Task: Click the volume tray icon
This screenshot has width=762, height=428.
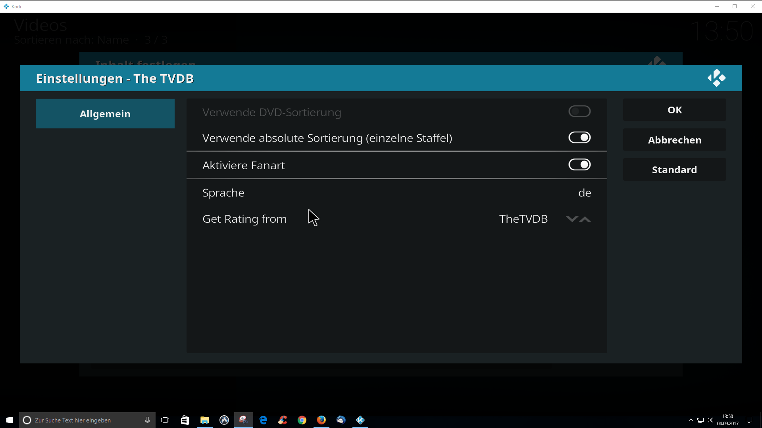Action: click(x=710, y=420)
